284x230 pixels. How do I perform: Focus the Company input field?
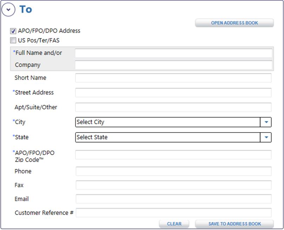[x=173, y=65]
